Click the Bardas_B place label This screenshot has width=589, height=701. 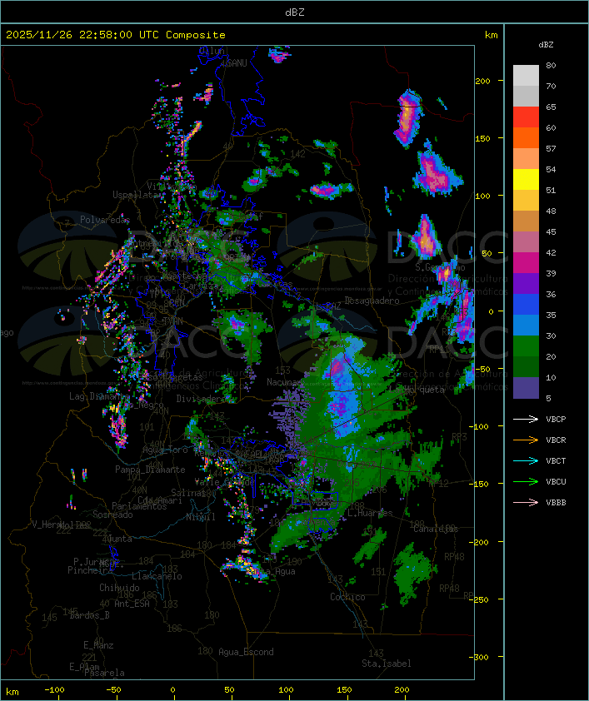tap(89, 615)
